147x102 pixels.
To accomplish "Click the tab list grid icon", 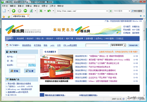I will [141, 16].
